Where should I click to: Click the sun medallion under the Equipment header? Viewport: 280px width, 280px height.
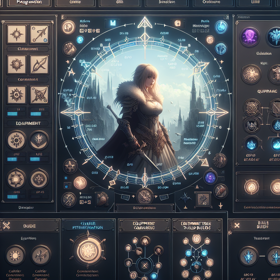coord(16,139)
